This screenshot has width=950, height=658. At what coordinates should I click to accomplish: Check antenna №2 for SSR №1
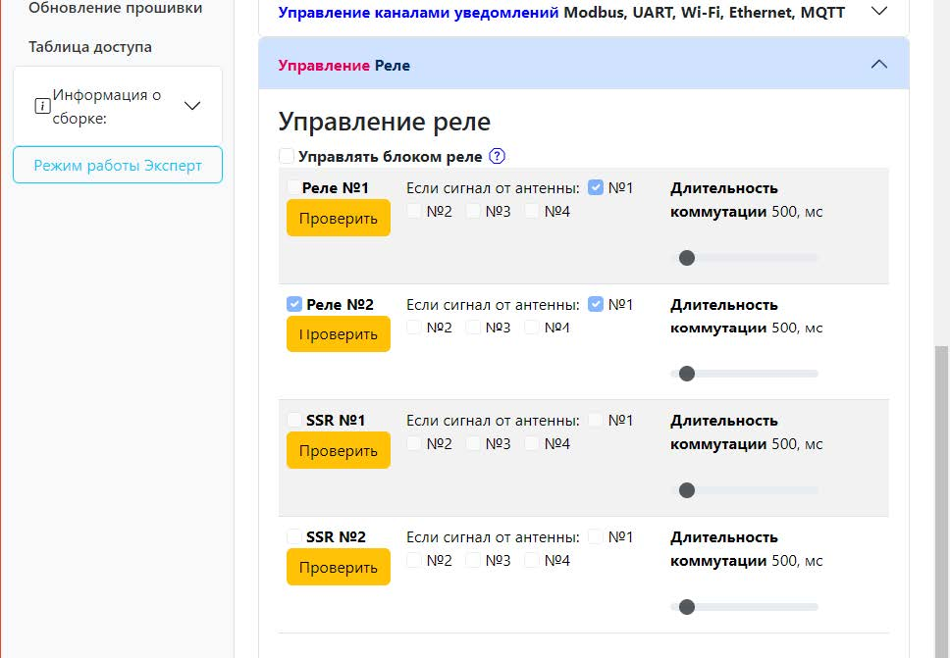click(414, 443)
